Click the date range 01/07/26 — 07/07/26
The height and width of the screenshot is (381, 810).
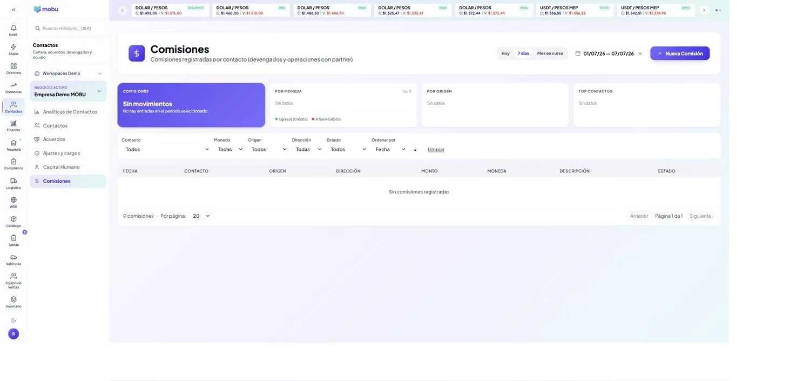pos(609,54)
